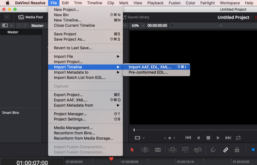Select Import Batch List from EDL...

pyautogui.click(x=85, y=78)
